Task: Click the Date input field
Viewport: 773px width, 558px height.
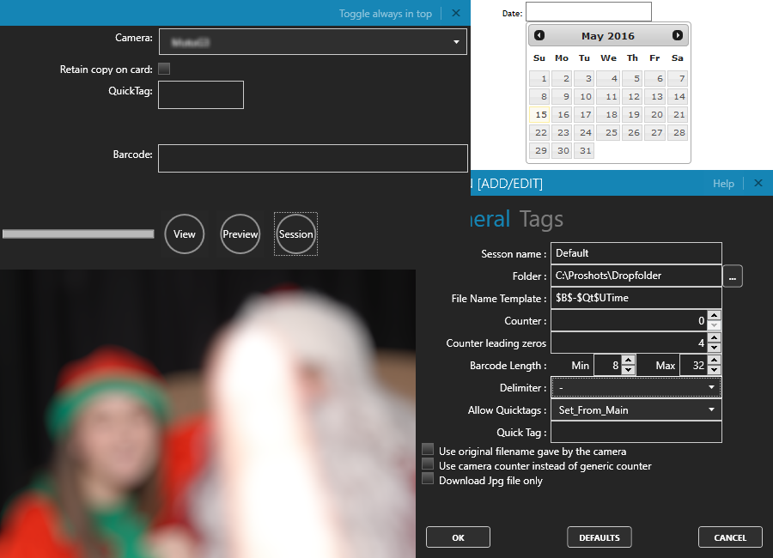Action: coord(588,12)
